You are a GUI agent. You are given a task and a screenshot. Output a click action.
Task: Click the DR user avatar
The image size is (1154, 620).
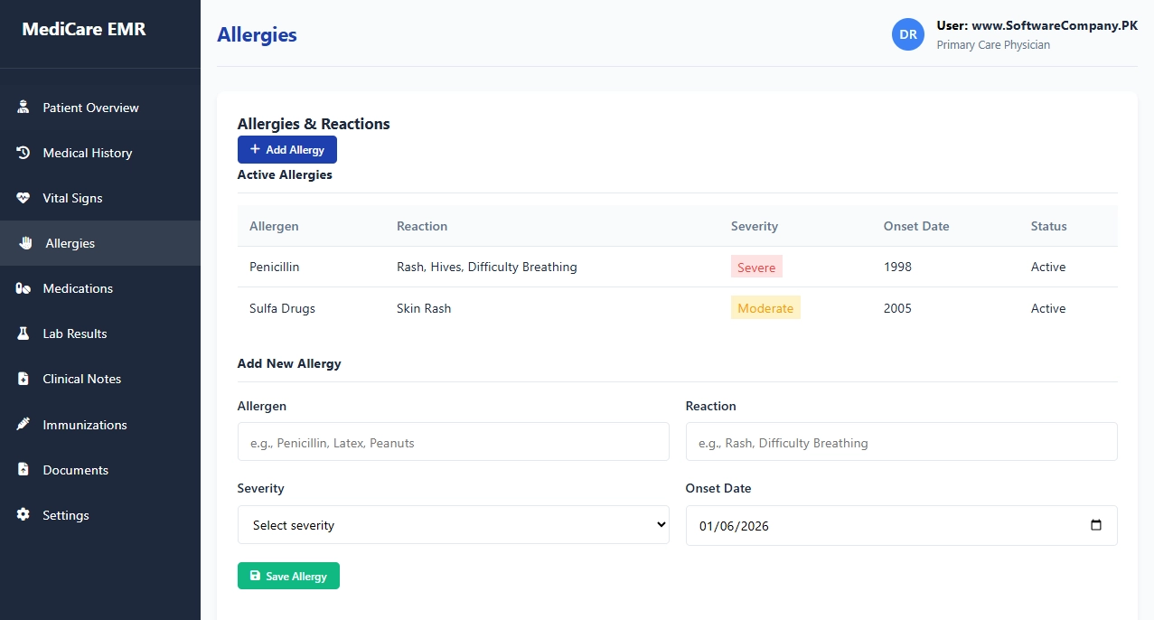pyautogui.click(x=908, y=34)
